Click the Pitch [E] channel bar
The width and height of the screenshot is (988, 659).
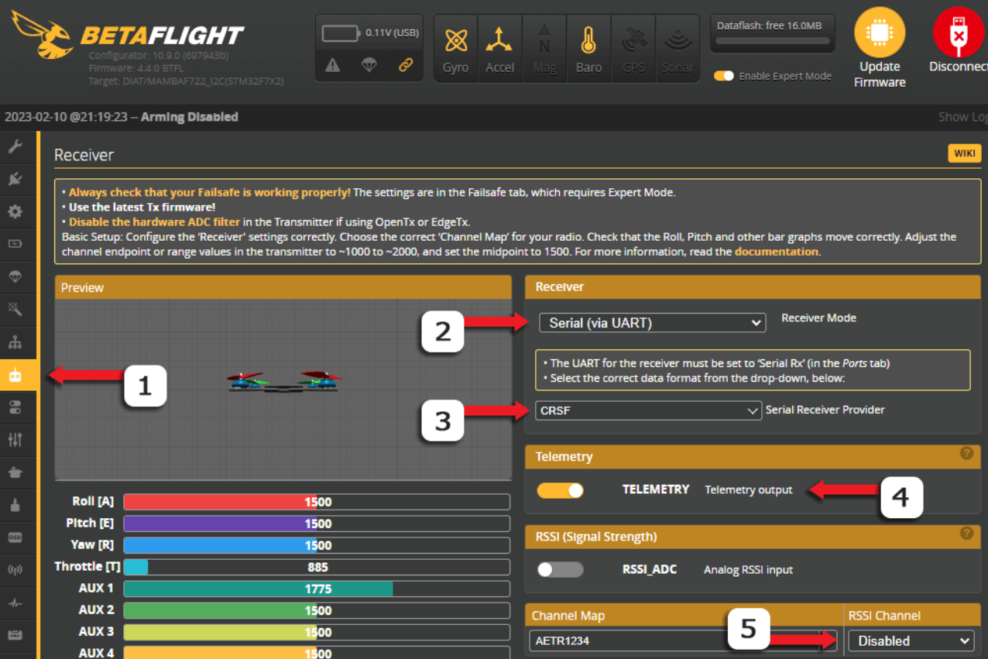click(x=317, y=523)
